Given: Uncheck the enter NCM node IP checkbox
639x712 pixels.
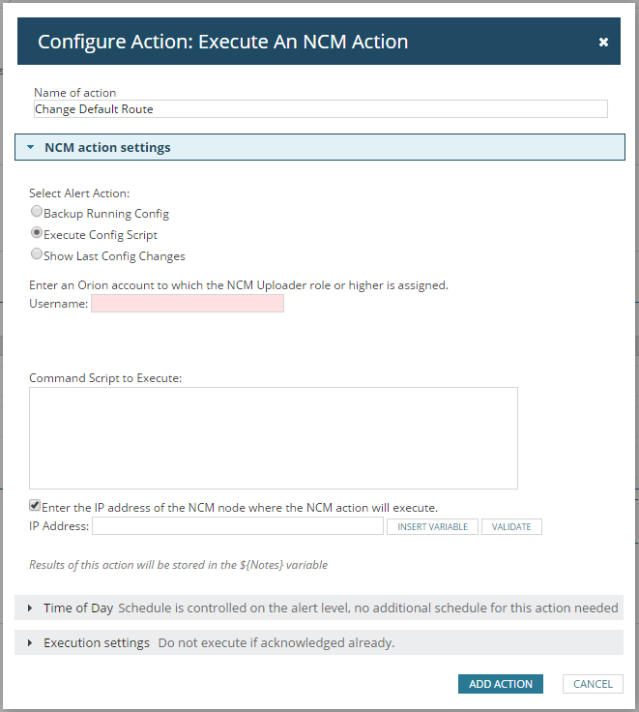Looking at the screenshot, I should pos(36,505).
